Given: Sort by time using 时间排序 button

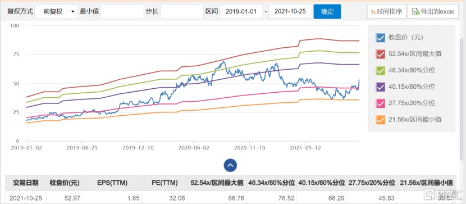Looking at the screenshot, I should click(386, 12).
